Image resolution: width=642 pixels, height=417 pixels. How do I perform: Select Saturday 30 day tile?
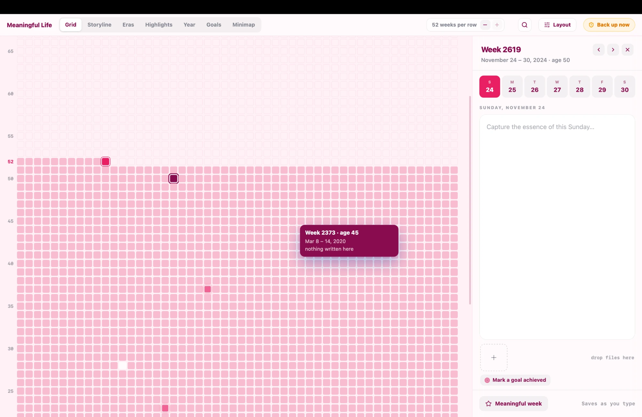click(x=625, y=87)
